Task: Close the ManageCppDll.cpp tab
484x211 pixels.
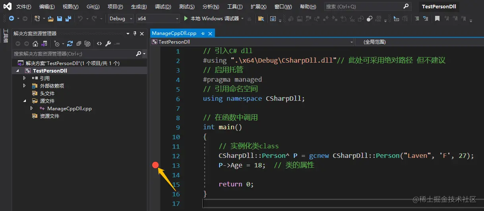Action: click(210, 33)
